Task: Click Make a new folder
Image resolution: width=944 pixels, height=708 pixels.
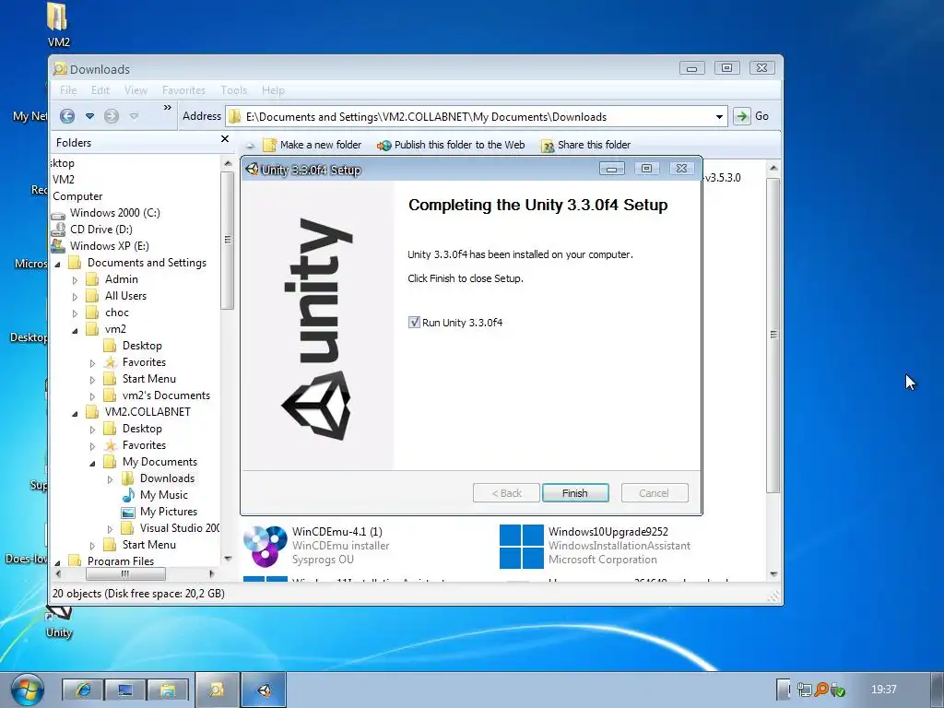Action: [313, 145]
